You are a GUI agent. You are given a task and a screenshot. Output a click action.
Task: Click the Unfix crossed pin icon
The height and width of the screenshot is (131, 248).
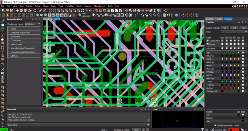point(45,10)
